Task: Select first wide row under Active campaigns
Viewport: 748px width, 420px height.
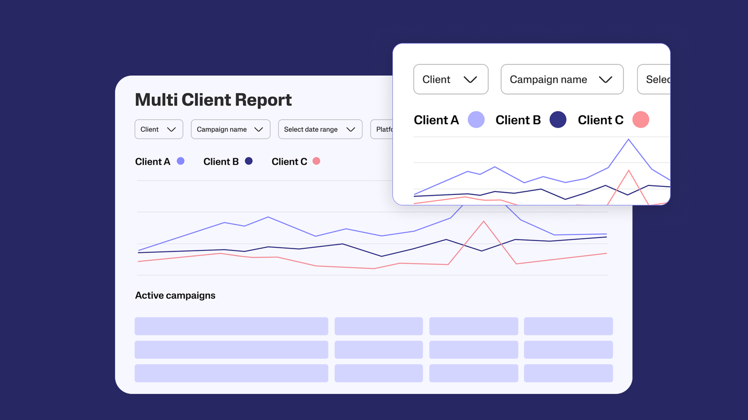Action: [x=231, y=326]
